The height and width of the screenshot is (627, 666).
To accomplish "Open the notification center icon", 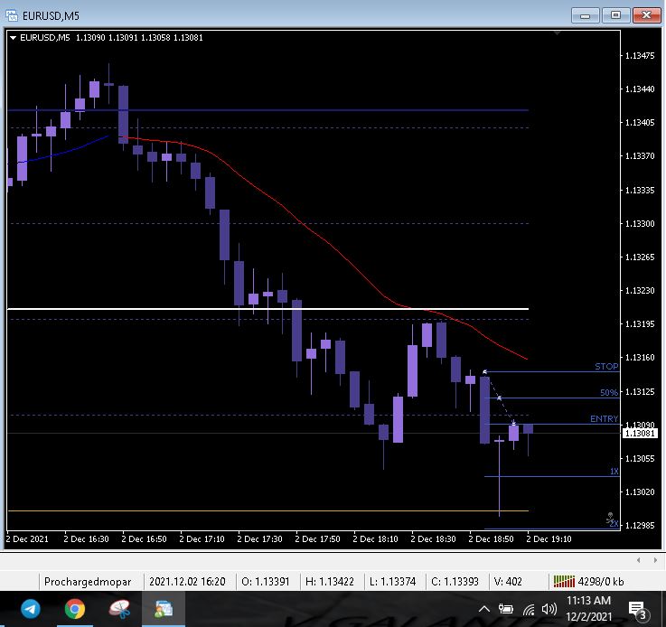I will [637, 610].
